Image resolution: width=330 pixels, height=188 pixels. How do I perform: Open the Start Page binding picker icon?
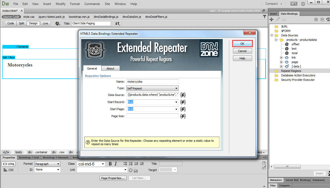(183, 109)
